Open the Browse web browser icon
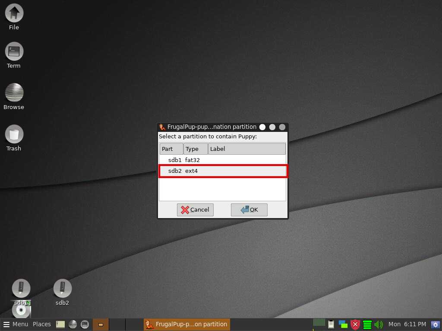This screenshot has height=331, width=442. click(14, 93)
